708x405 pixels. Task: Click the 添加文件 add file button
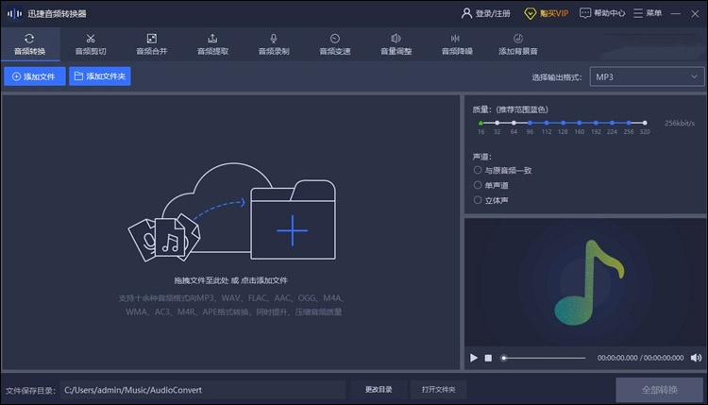pos(35,76)
